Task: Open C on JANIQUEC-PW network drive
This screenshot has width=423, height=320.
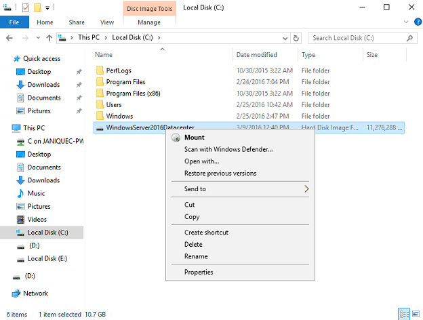Action: [56, 141]
